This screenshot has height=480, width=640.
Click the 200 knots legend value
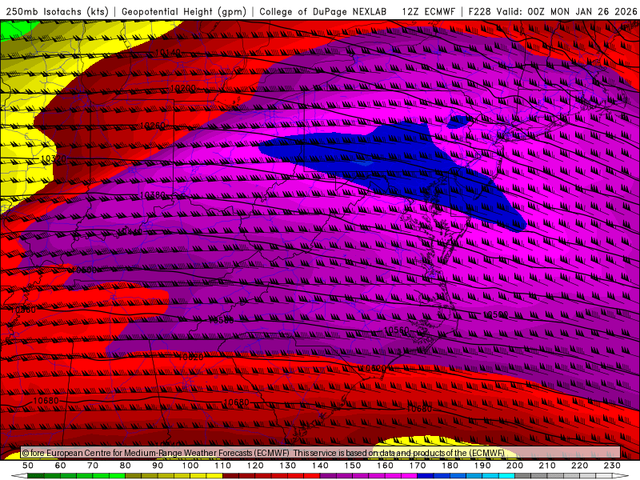tap(514, 466)
